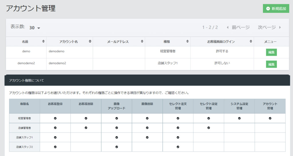293x156 pixels.
Task: Click 店舗管理者 セレクト設定管理 checkmark
Action: pos(209,128)
